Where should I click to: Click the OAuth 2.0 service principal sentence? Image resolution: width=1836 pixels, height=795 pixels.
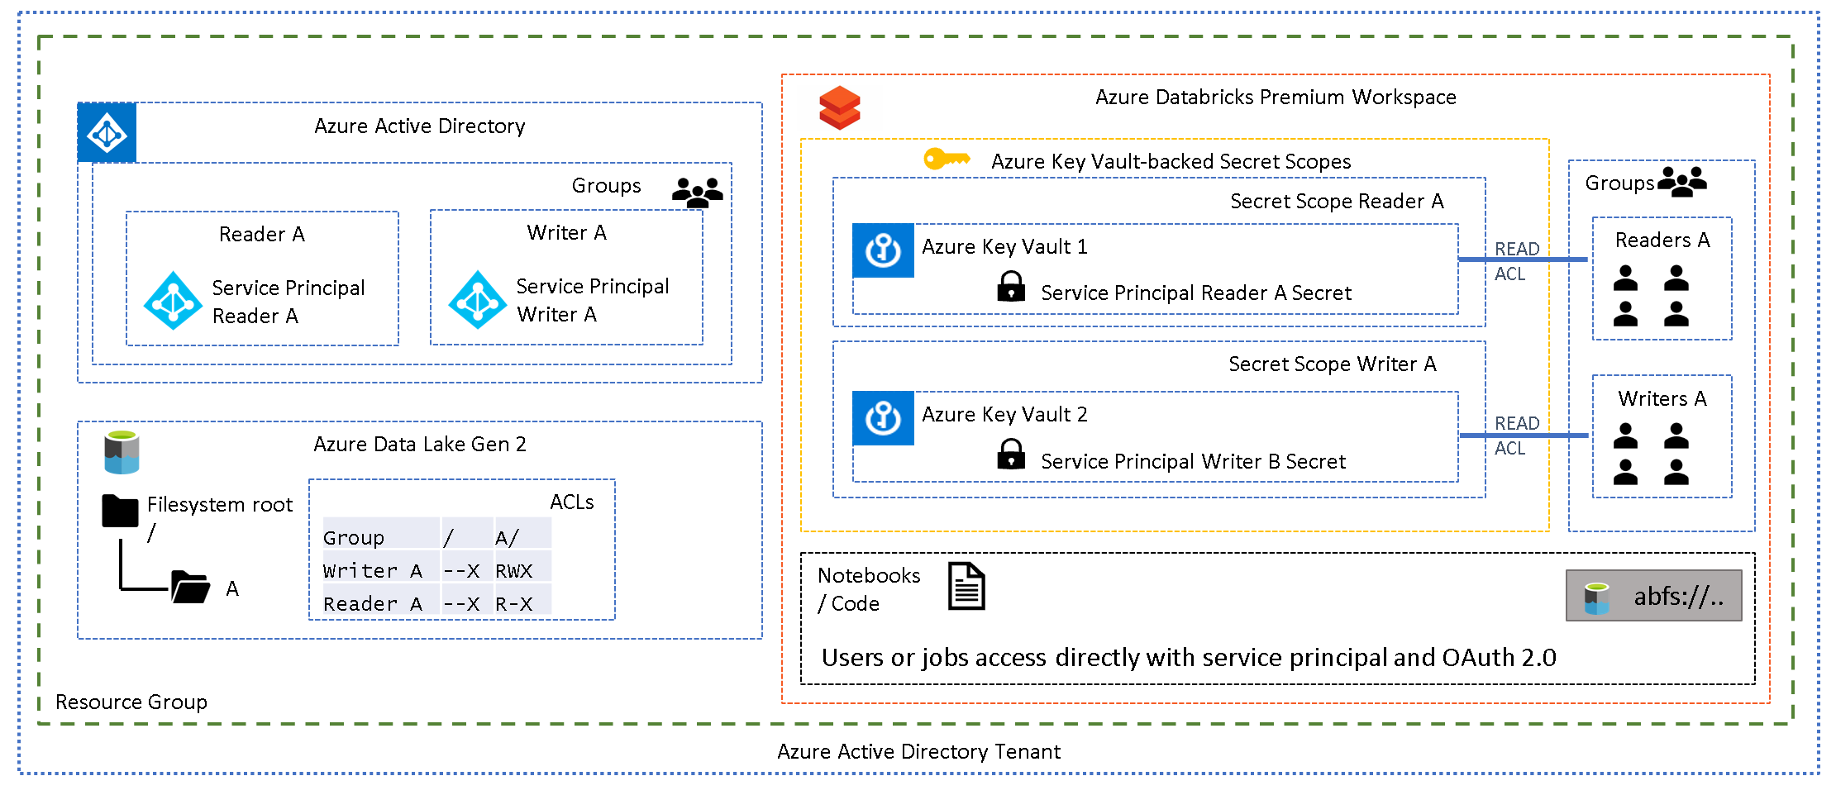1189,657
